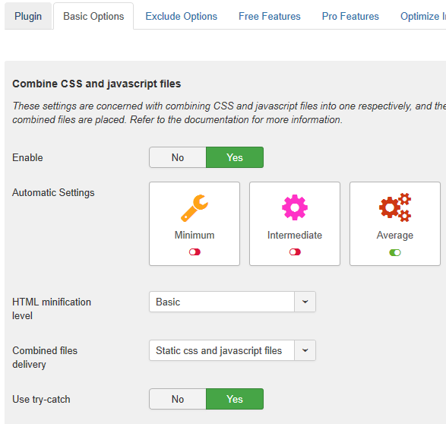Toggle the green switch under Average
Viewport: 446px width, 424px height.
pos(395,252)
